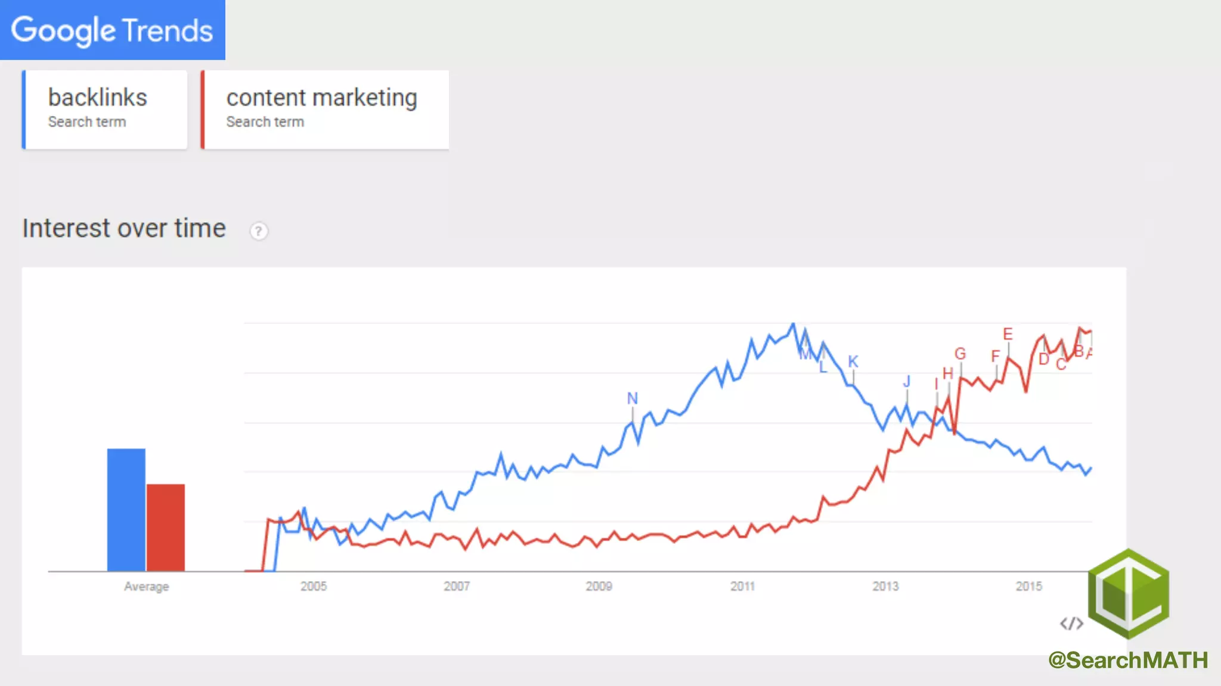The image size is (1221, 686).
Task: Click the green SearchMATH cube logo
Action: (x=1129, y=594)
